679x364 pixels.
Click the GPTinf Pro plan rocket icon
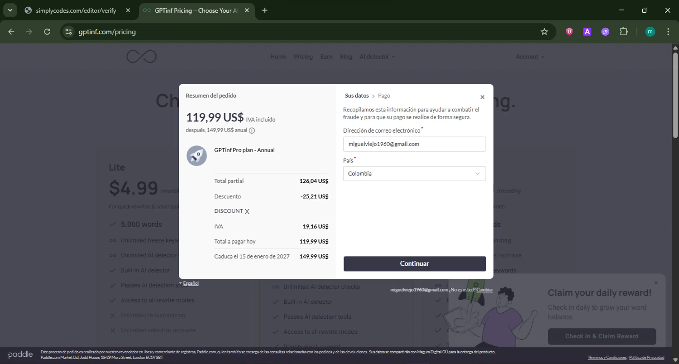pyautogui.click(x=196, y=156)
